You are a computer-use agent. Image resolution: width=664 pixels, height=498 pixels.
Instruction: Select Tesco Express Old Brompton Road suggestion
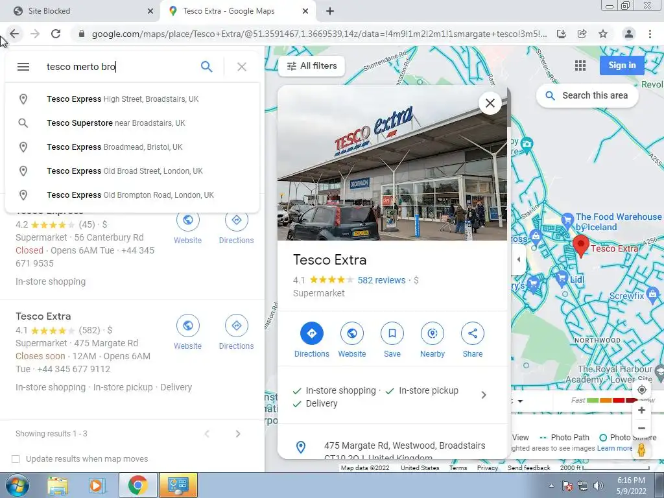132,195
